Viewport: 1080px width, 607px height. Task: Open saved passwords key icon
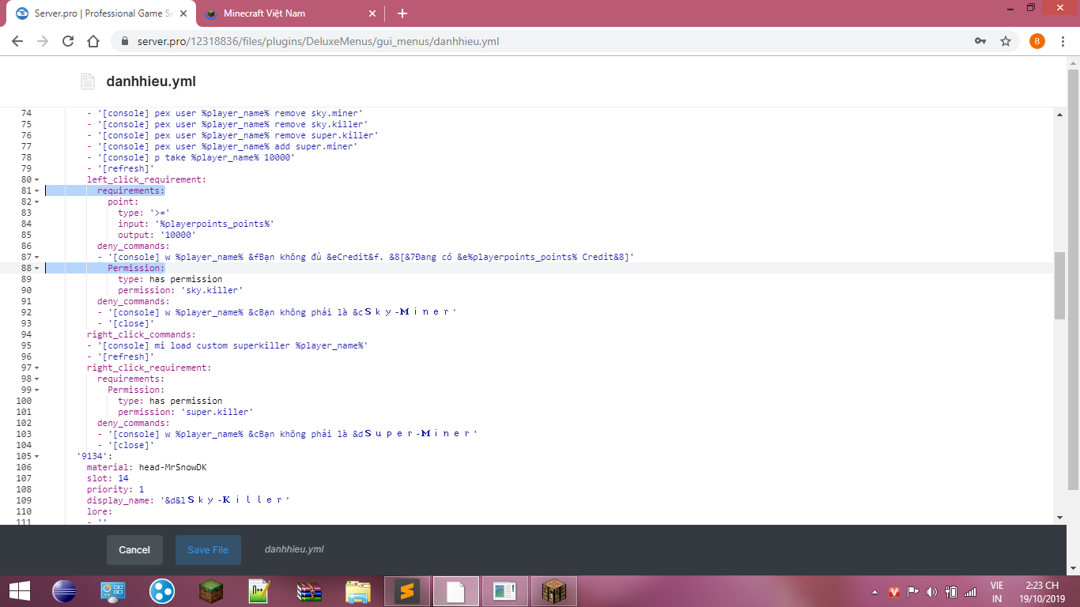click(x=980, y=41)
